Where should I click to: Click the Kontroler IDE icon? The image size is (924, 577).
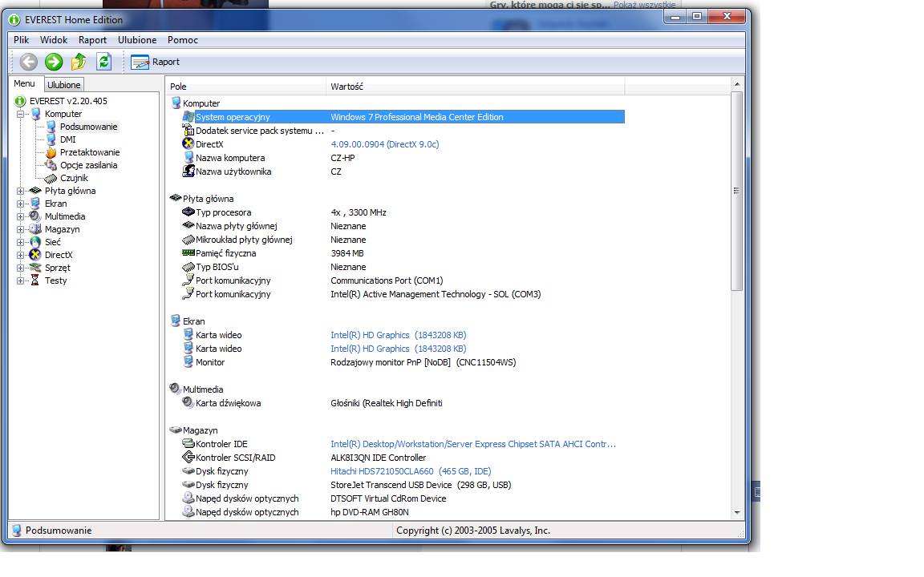(x=188, y=444)
